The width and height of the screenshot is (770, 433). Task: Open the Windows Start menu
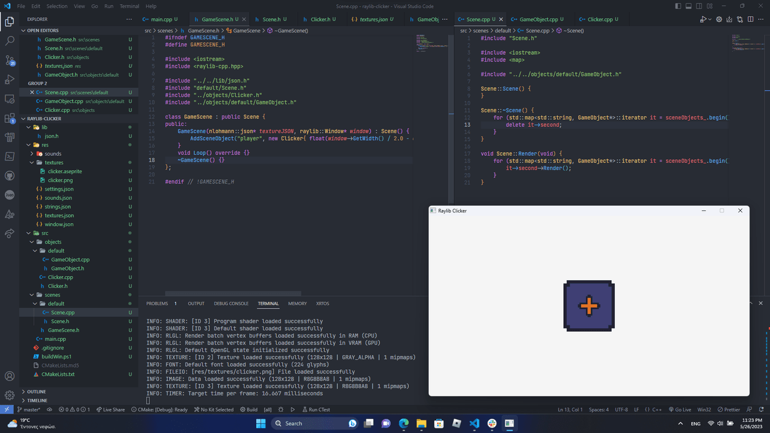click(261, 423)
